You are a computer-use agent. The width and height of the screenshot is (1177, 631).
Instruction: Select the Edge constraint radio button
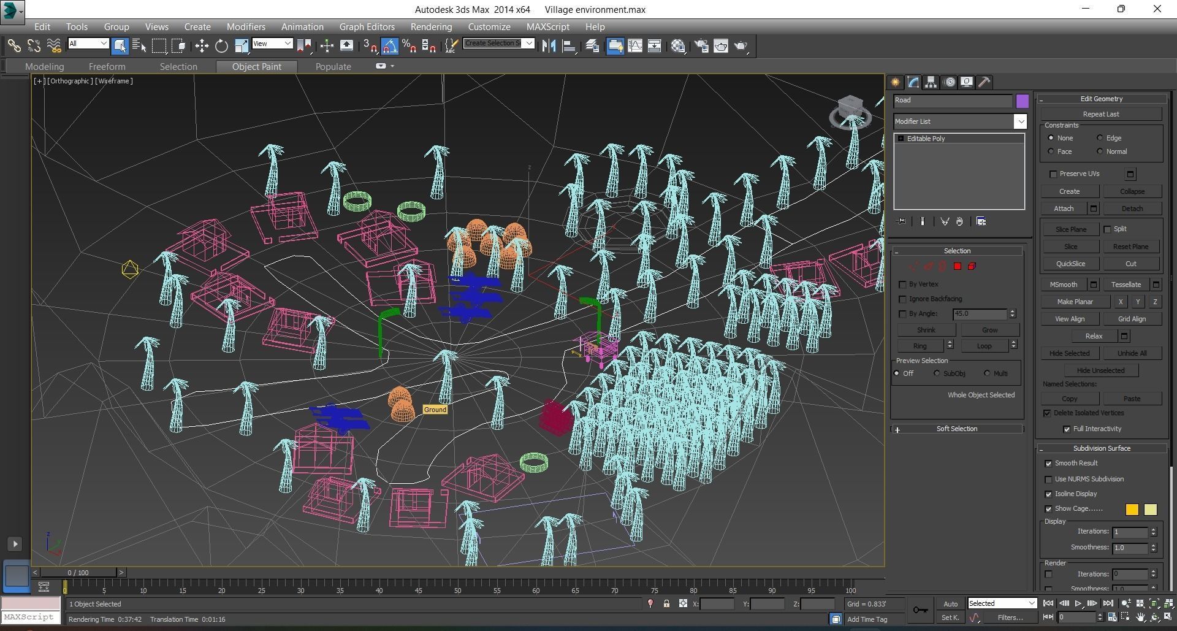tap(1100, 138)
